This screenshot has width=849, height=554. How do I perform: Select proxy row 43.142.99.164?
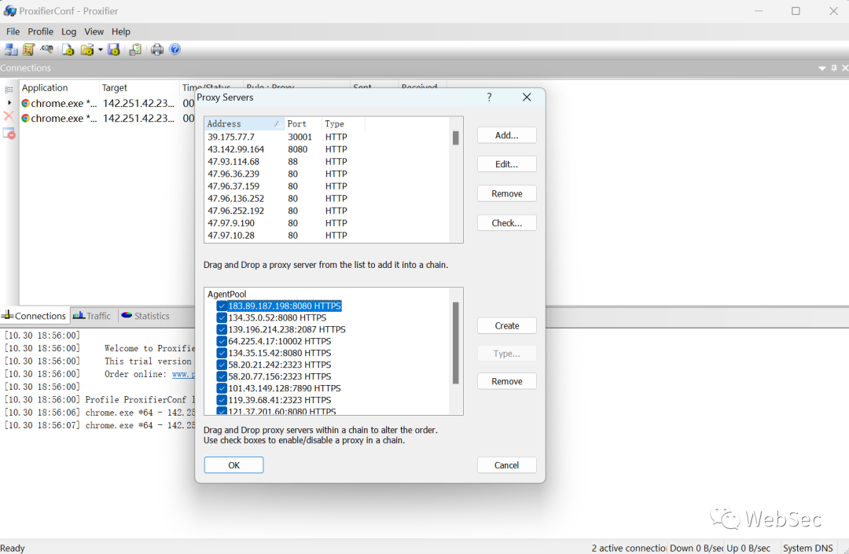point(326,149)
